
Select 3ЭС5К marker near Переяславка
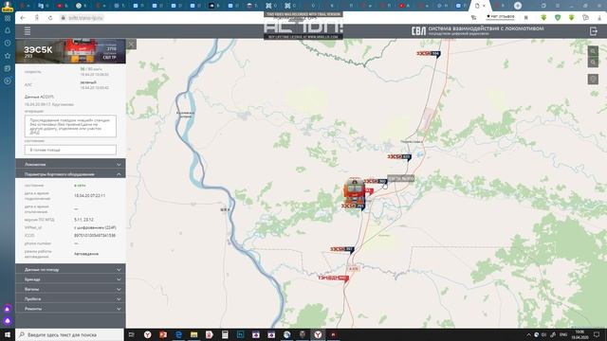(399, 157)
